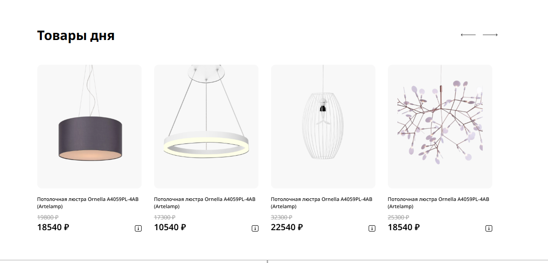548x263 pixels.
Task: Open product title under the wire cage lamp
Action: 321,203
